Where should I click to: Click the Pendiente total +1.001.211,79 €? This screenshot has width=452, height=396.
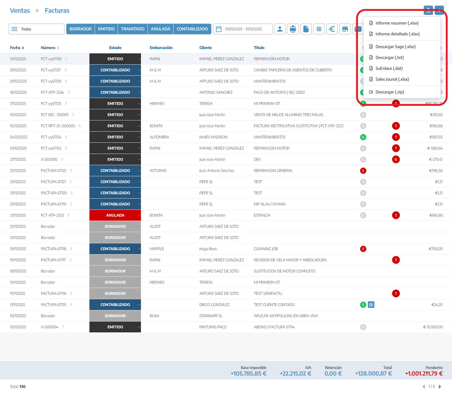point(424,374)
